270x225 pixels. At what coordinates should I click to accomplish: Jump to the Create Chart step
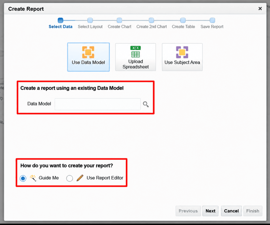[x=119, y=27]
